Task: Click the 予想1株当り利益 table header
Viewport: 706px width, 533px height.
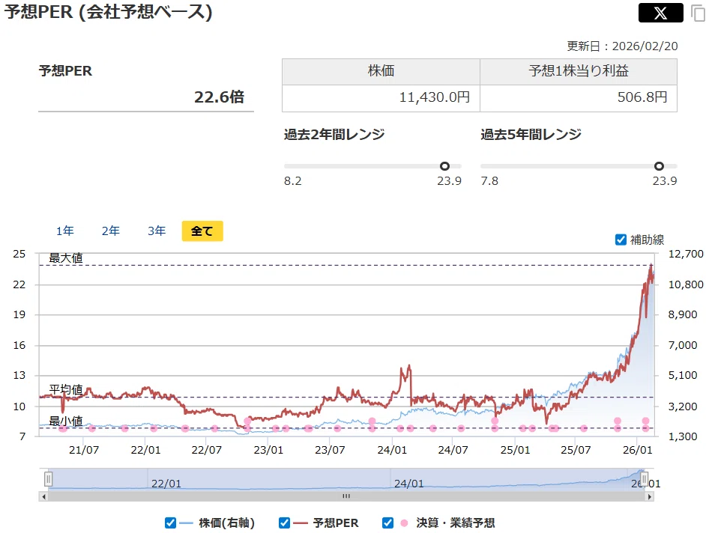Action: [x=579, y=71]
